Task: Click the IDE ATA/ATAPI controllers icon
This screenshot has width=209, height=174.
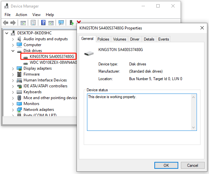Action: pos(19,86)
